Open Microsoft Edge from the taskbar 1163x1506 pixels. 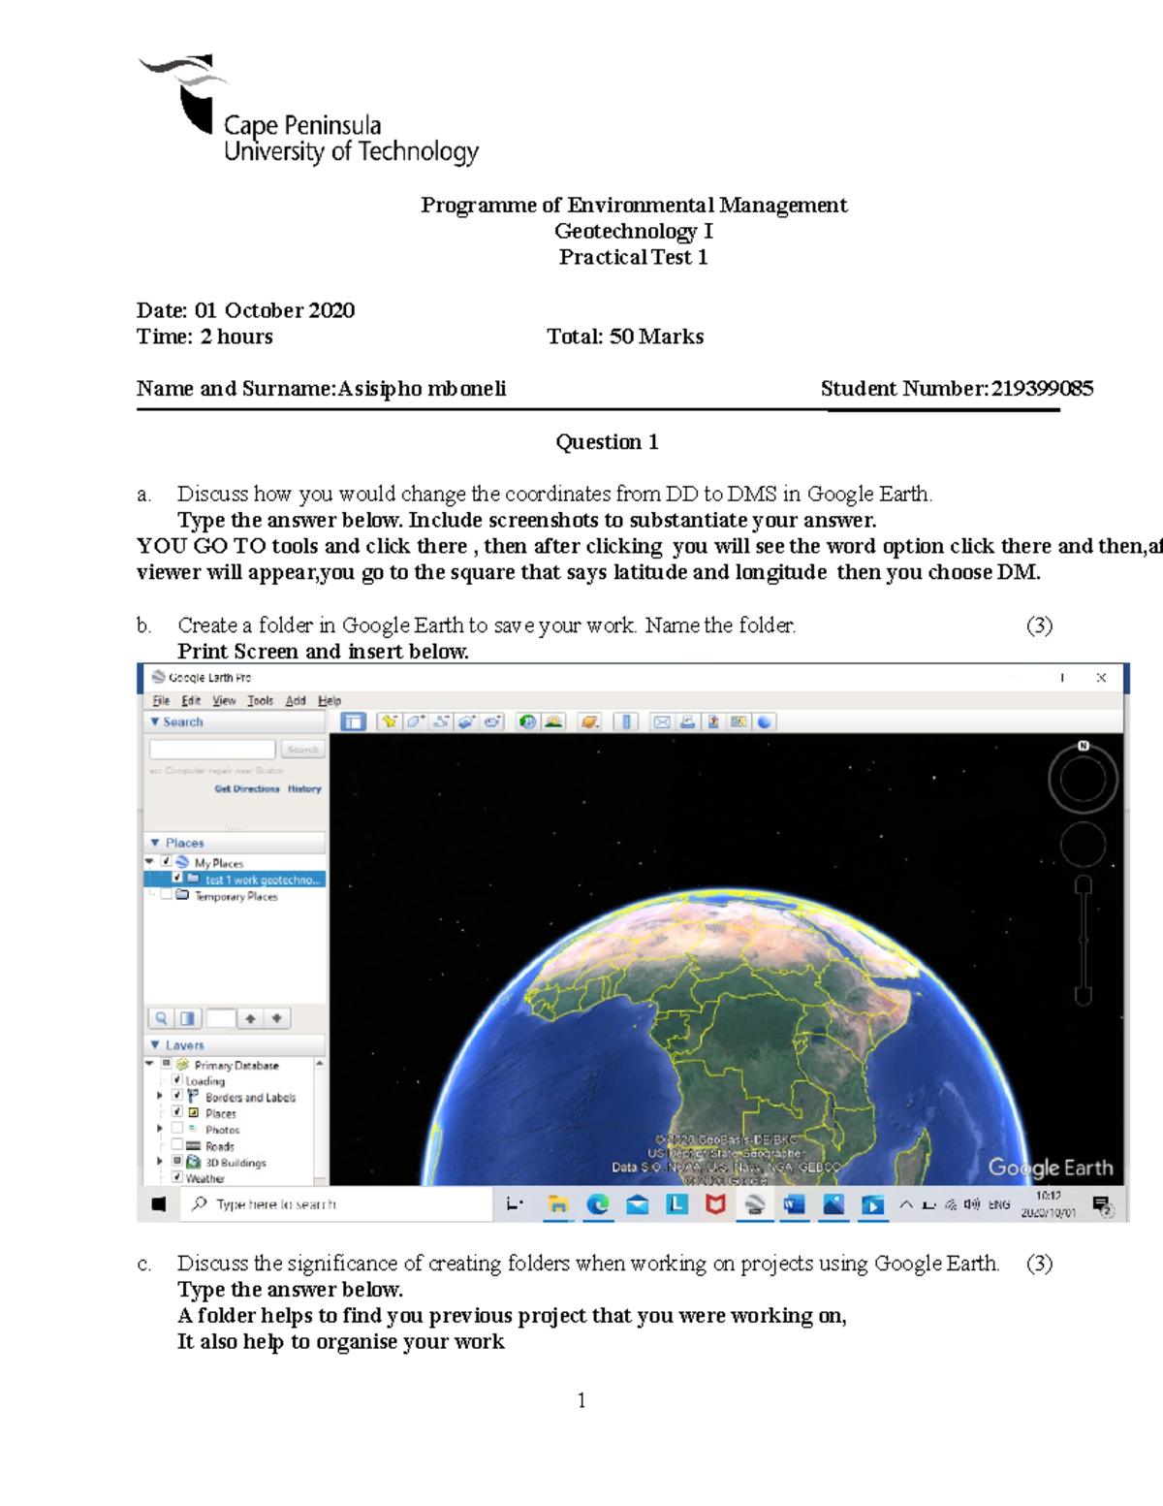[598, 1205]
